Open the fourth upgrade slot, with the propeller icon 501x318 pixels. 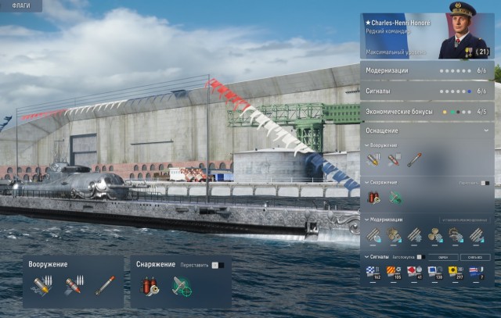click(x=435, y=235)
